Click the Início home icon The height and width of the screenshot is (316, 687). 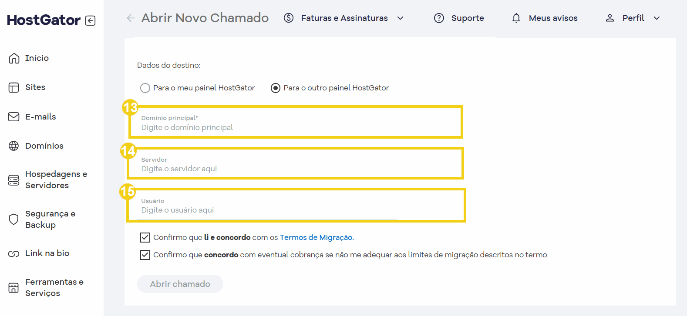(14, 58)
